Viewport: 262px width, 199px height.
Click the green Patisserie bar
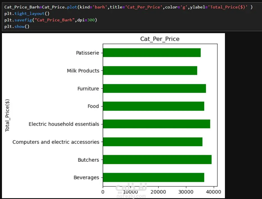tap(152, 53)
